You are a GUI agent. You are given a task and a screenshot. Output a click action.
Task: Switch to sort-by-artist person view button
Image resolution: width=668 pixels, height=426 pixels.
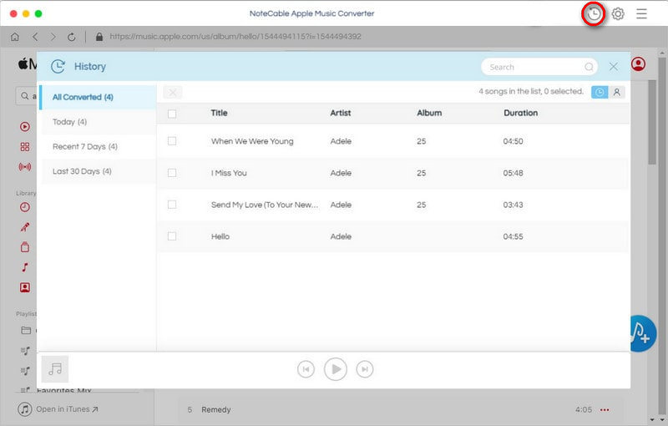pos(616,92)
